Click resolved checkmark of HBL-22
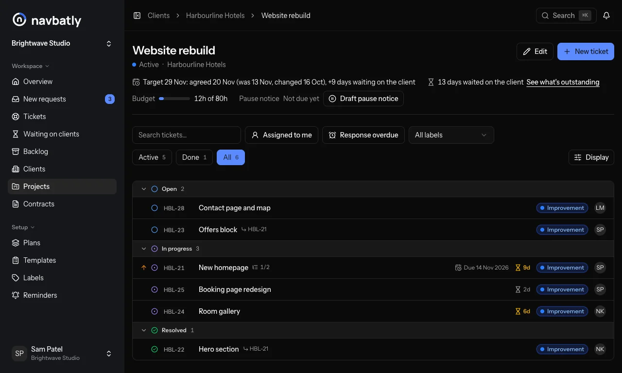The width and height of the screenshot is (622, 373). pyautogui.click(x=155, y=349)
